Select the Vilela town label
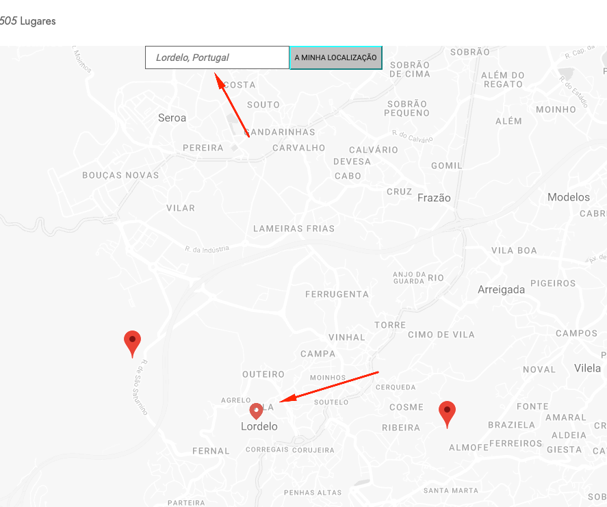This screenshot has height=507, width=607. coord(587,368)
